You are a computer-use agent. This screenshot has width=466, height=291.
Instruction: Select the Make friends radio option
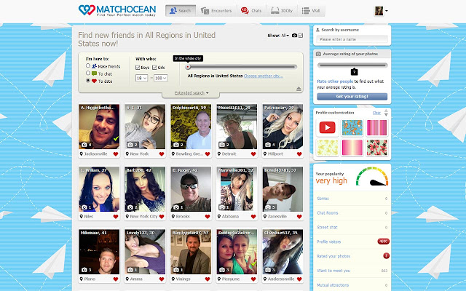[88, 65]
